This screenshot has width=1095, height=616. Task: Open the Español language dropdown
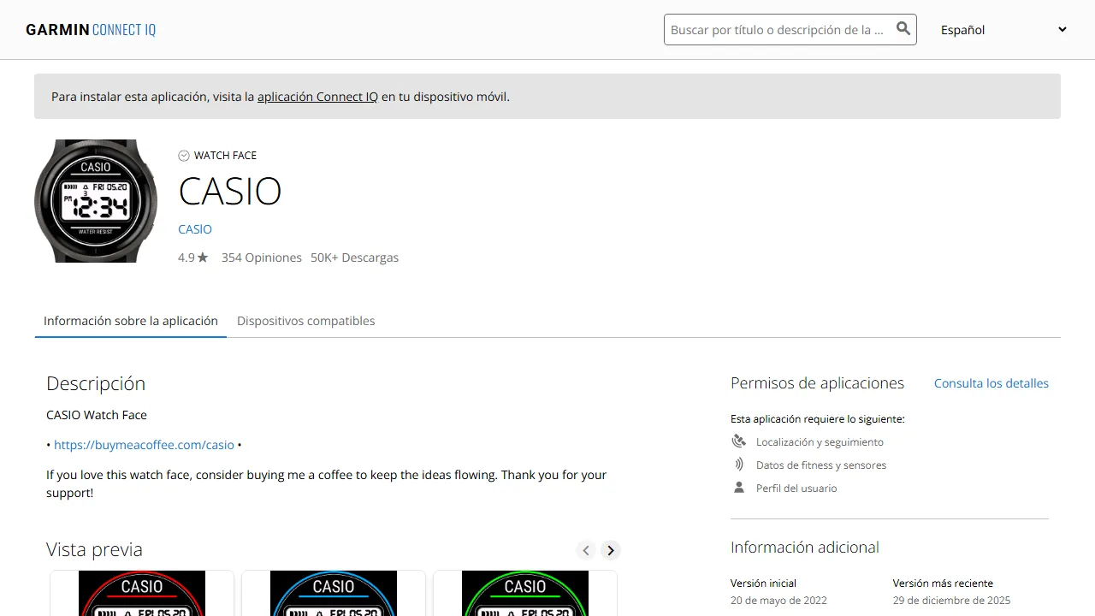[x=1003, y=30]
